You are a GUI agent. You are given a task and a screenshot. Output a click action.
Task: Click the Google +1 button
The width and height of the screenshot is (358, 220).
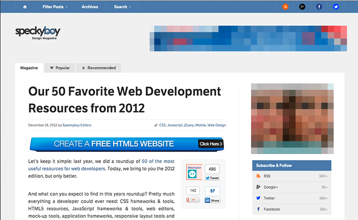193,200
